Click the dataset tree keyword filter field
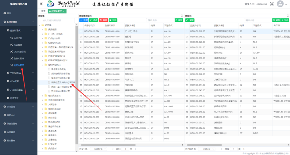 pyautogui.click(x=58, y=20)
